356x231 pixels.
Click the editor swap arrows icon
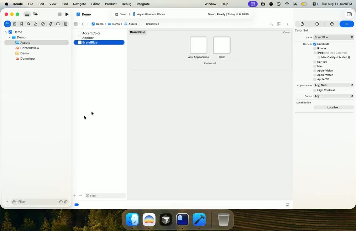pyautogui.click(x=272, y=24)
